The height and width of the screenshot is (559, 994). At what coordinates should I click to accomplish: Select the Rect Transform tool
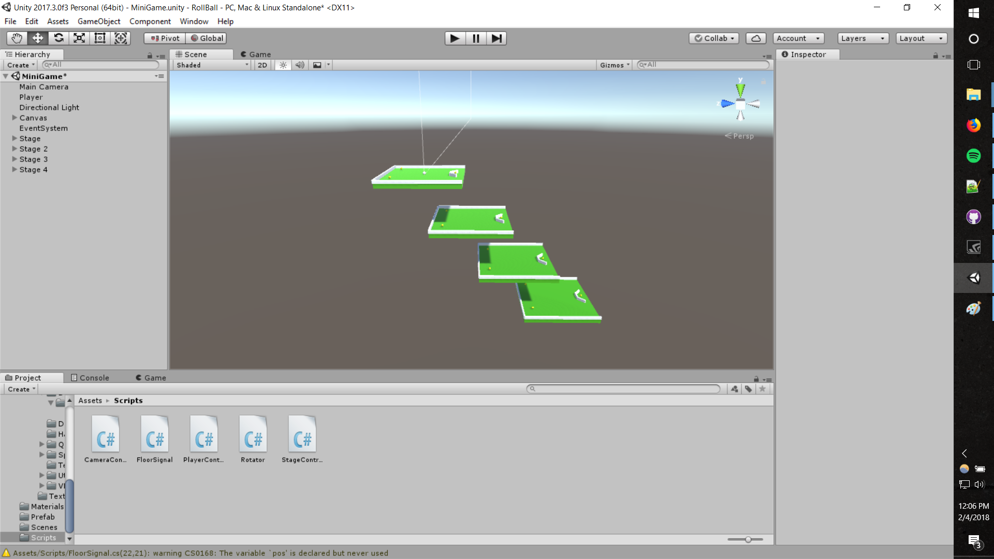click(100, 38)
